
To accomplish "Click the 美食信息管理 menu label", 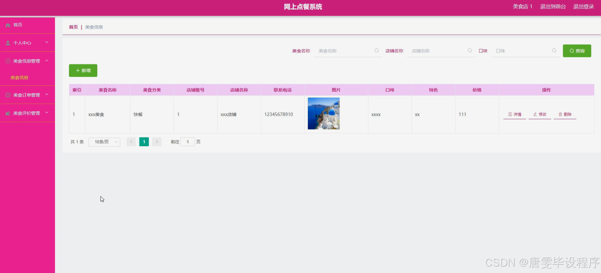I will pyautogui.click(x=27, y=61).
